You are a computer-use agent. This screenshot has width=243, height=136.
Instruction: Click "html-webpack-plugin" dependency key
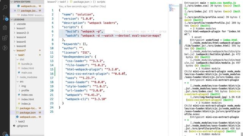[x=83, y=70]
